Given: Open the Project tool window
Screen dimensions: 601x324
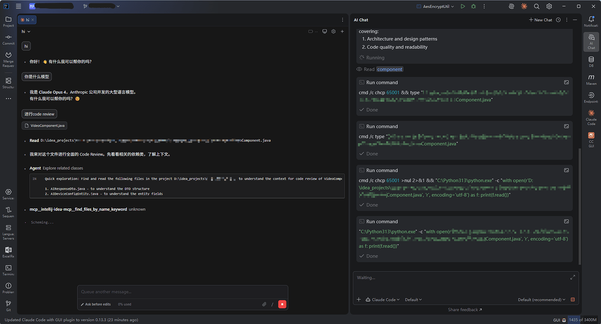Looking at the screenshot, I should pos(8,22).
